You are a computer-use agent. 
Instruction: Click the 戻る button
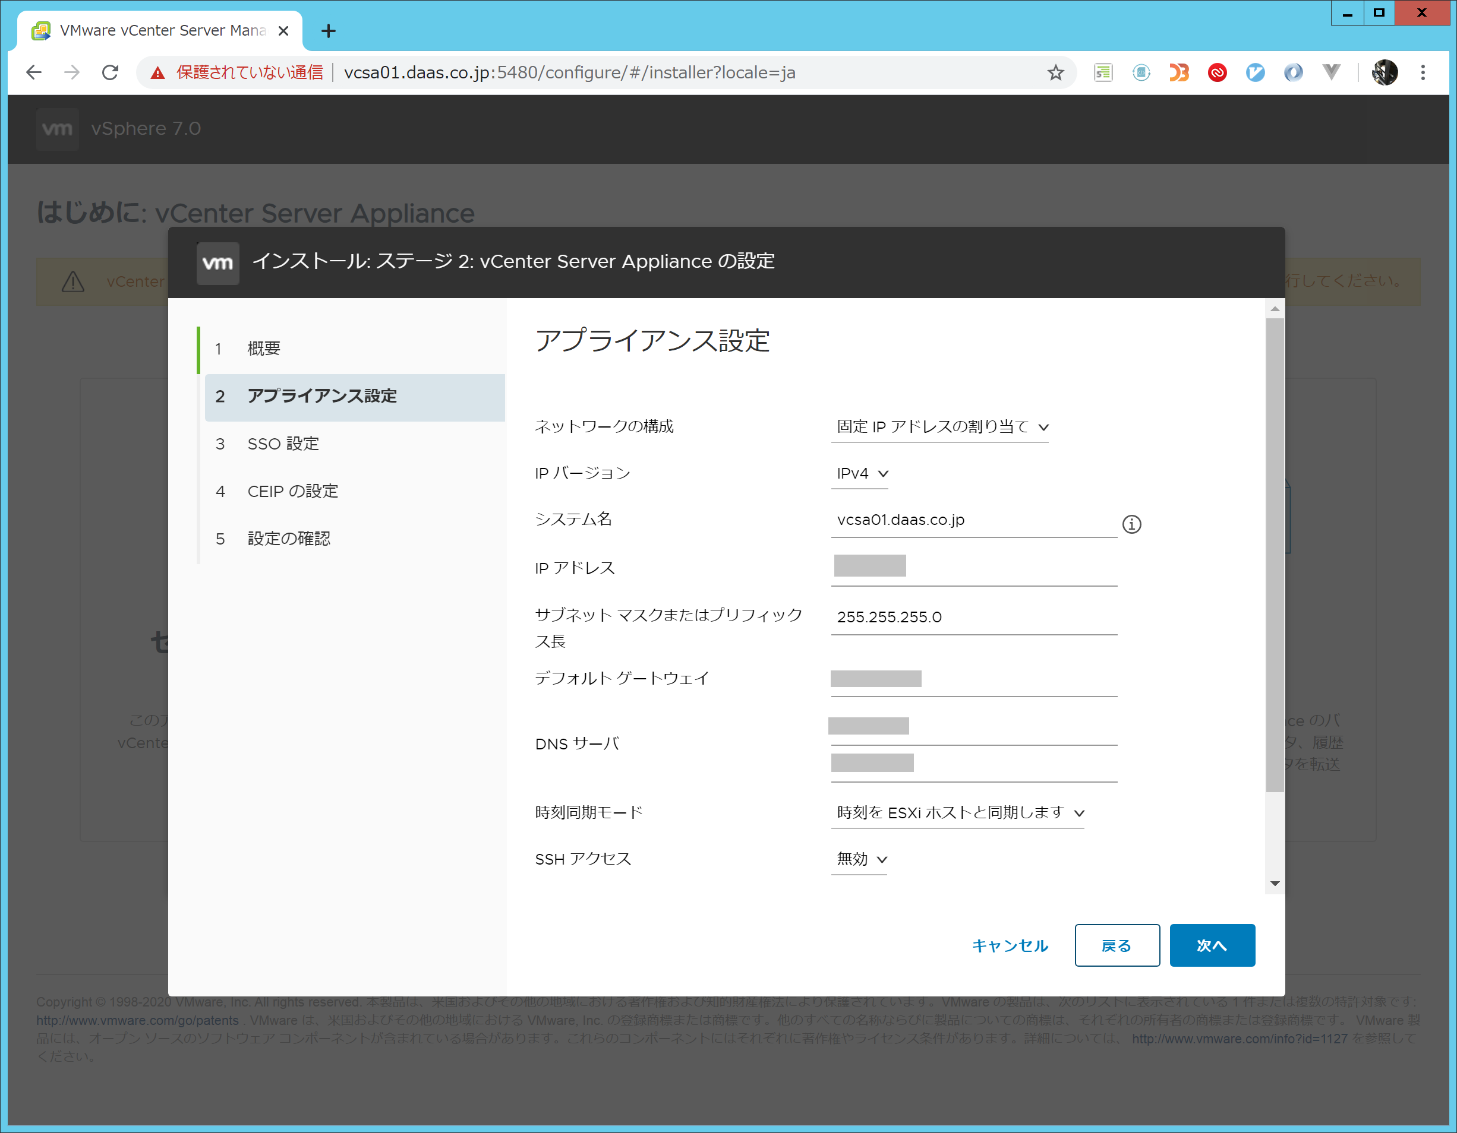coord(1117,945)
